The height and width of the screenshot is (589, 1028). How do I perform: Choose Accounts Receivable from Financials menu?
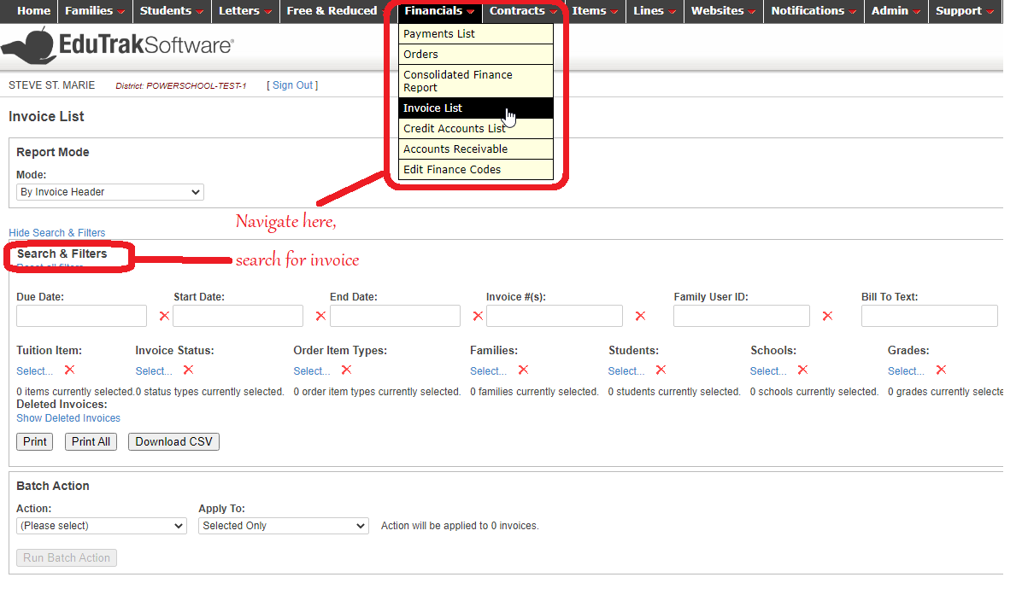point(455,149)
